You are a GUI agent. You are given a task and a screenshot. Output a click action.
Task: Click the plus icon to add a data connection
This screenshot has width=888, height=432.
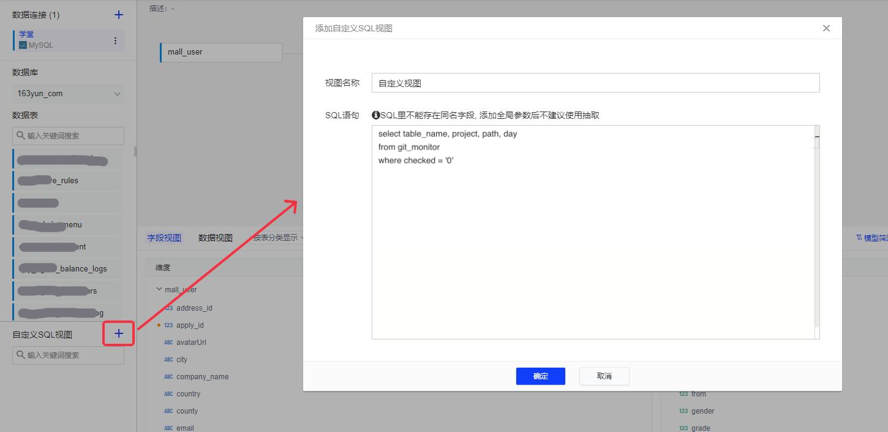pyautogui.click(x=118, y=14)
